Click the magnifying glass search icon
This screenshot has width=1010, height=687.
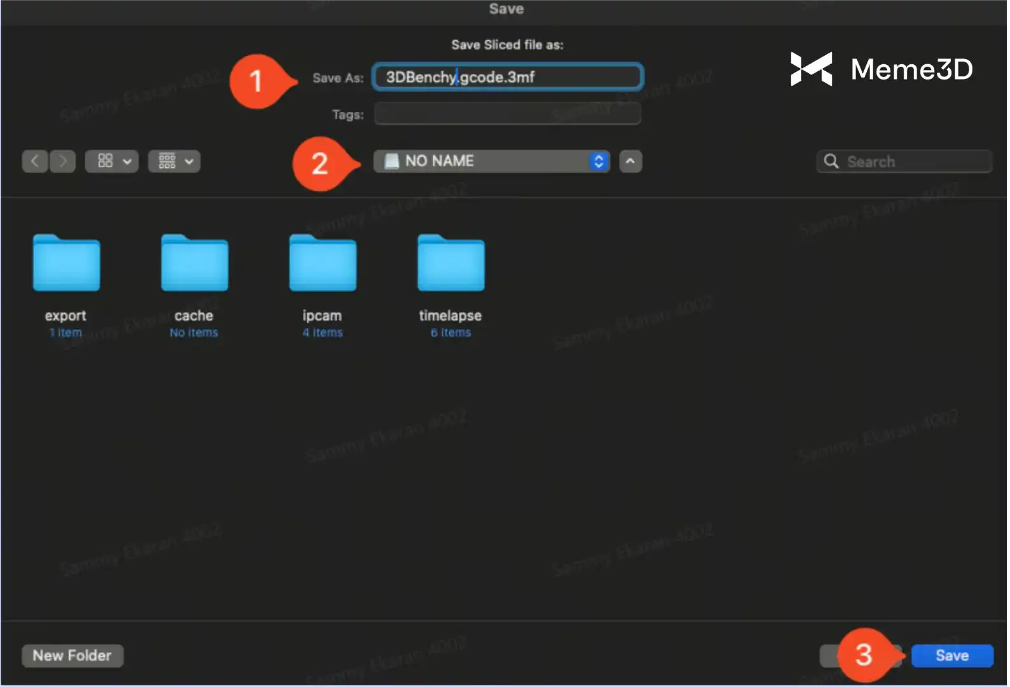[831, 162]
